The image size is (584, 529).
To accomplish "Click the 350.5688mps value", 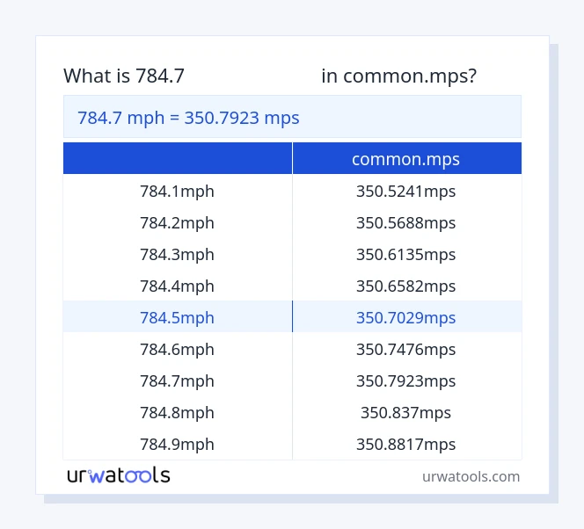I will point(405,222).
